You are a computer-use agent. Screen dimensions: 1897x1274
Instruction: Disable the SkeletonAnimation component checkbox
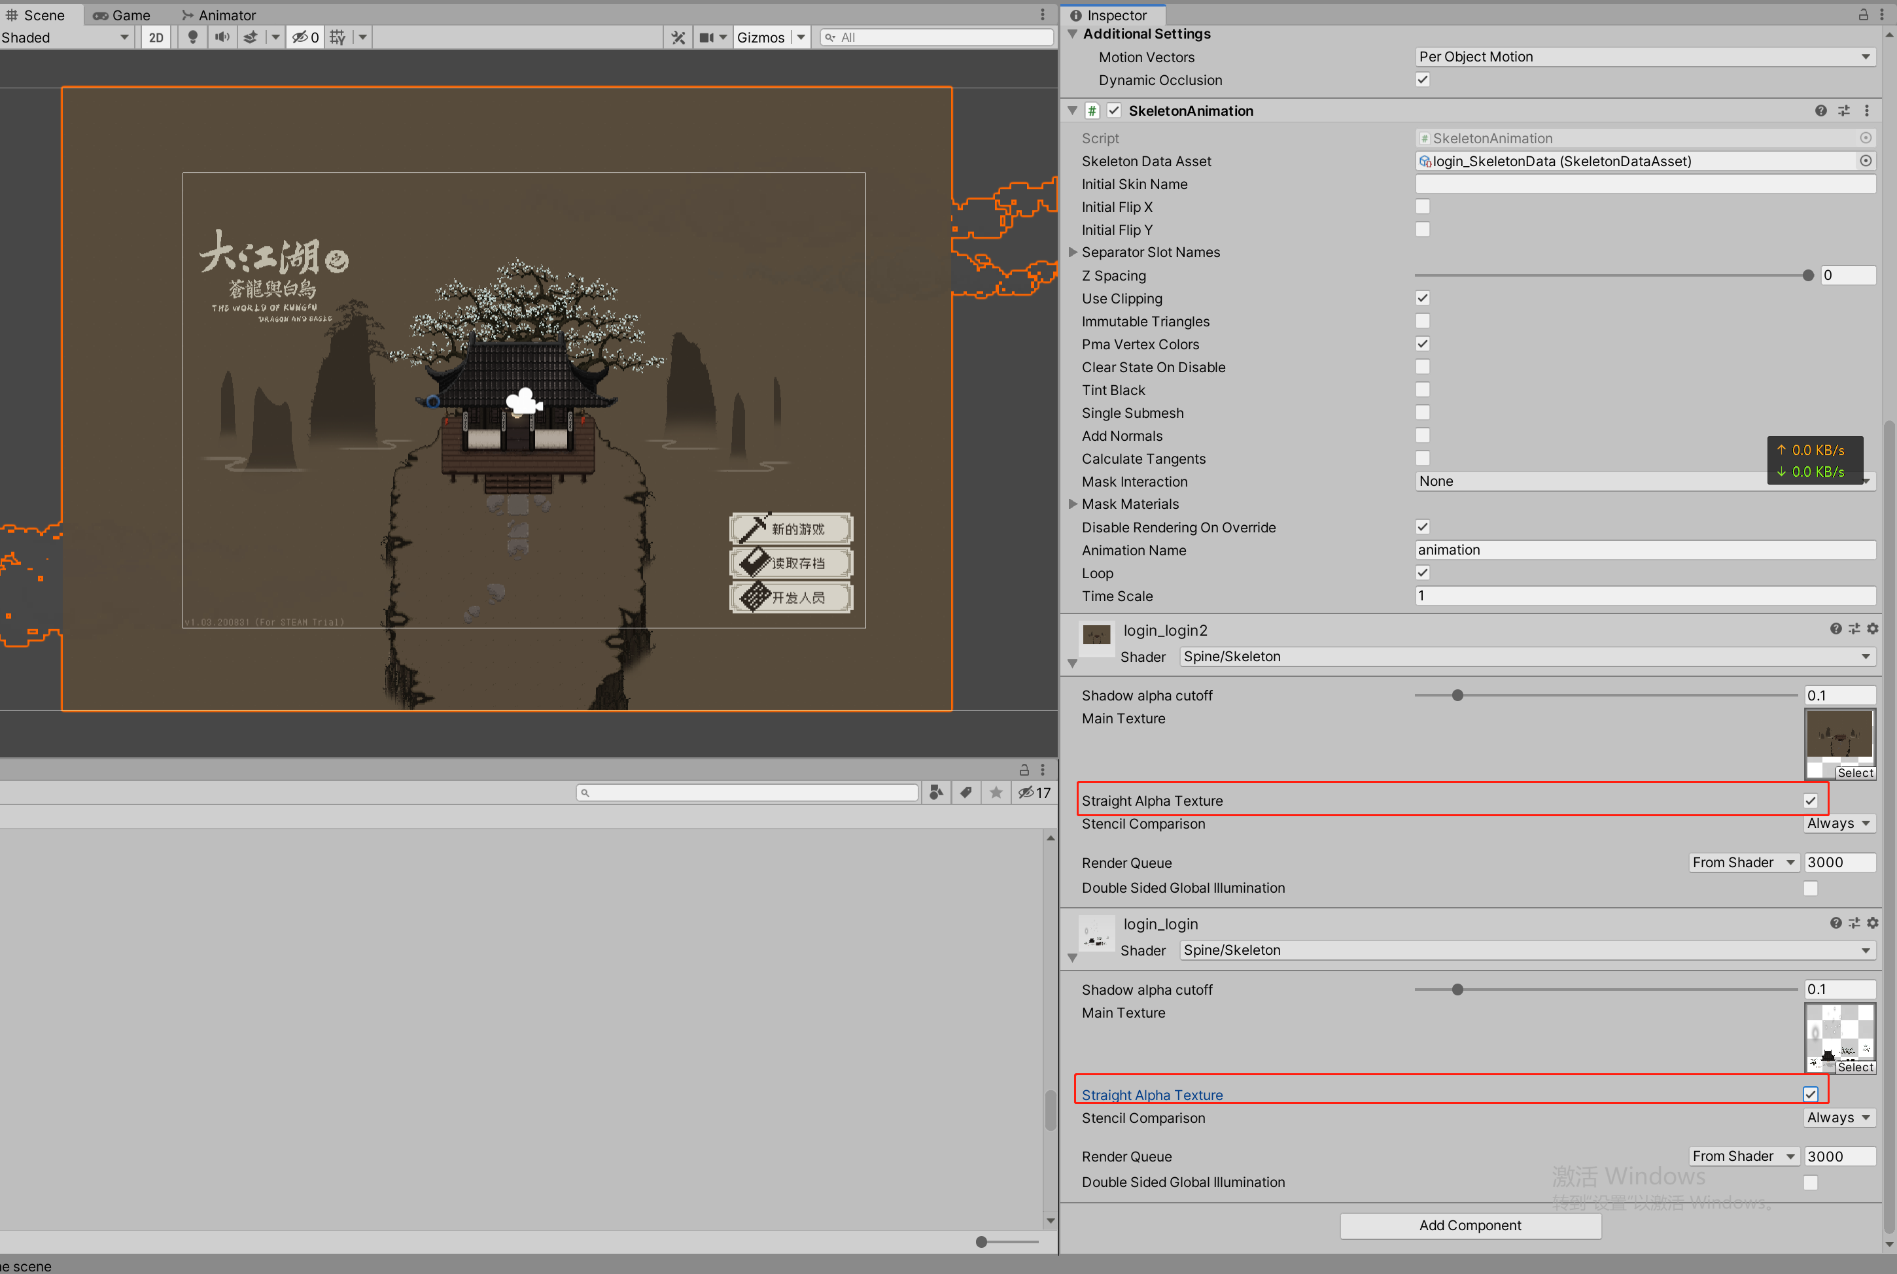click(1114, 111)
